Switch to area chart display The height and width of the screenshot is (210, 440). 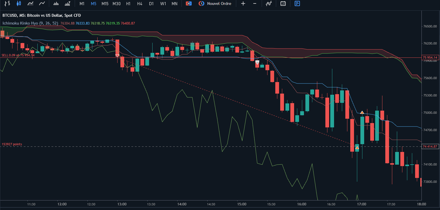pyautogui.click(x=30, y=3)
